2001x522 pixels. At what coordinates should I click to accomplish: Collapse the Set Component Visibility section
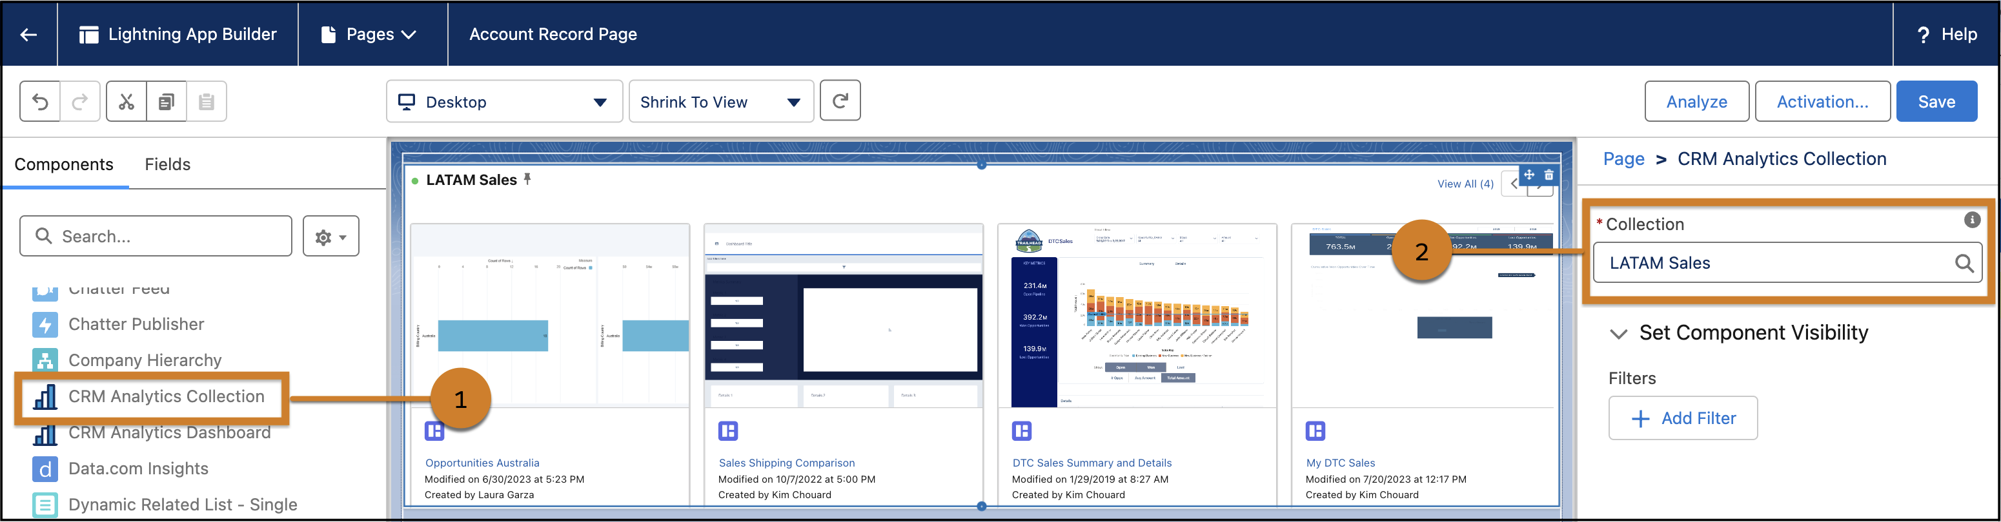click(x=1619, y=334)
